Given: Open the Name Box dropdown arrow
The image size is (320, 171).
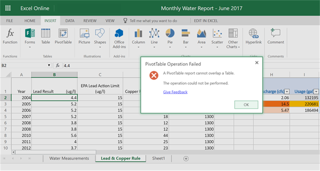Looking at the screenshot, I should 49,65.
